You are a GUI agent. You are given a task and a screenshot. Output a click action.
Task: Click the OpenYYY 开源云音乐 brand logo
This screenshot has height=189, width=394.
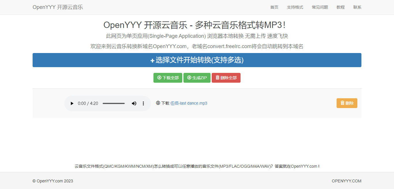[x=58, y=7]
